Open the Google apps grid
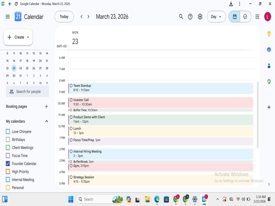275x206 pixels. (x=257, y=17)
